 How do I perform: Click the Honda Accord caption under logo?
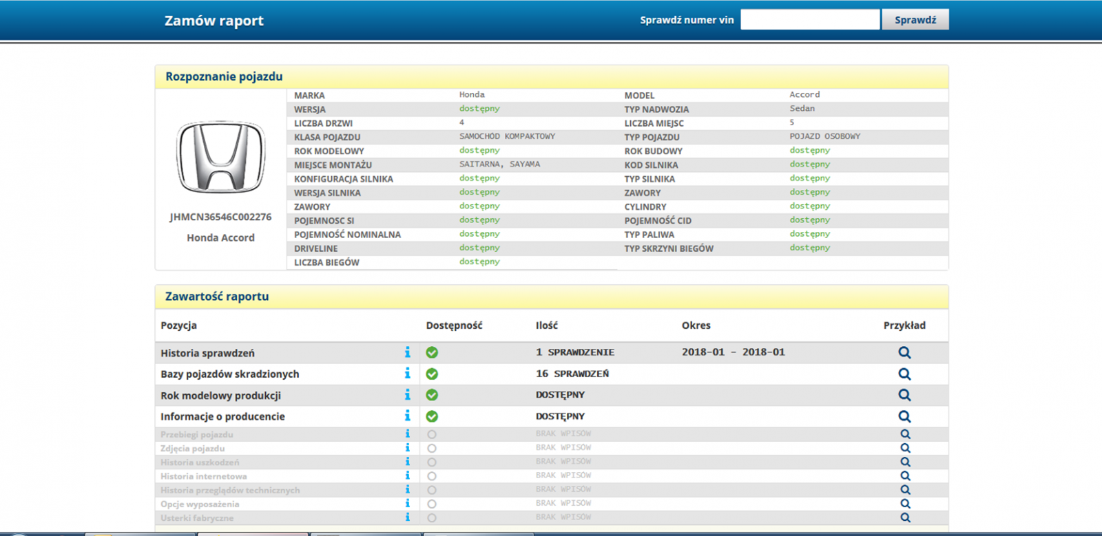click(x=220, y=237)
